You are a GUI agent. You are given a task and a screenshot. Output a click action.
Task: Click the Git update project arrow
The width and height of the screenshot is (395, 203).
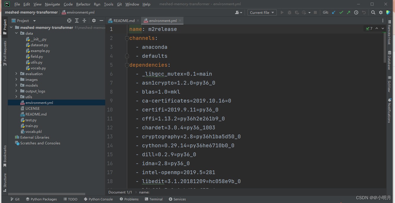334,12
